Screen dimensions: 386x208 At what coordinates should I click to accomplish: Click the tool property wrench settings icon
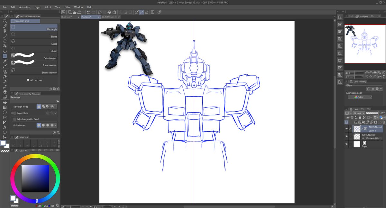tap(58, 132)
